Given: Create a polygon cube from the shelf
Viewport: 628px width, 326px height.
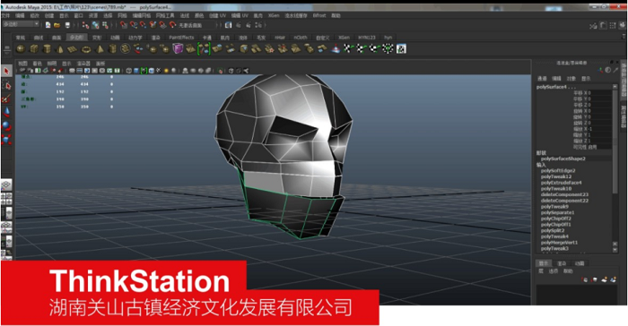Looking at the screenshot, I should click(x=34, y=48).
